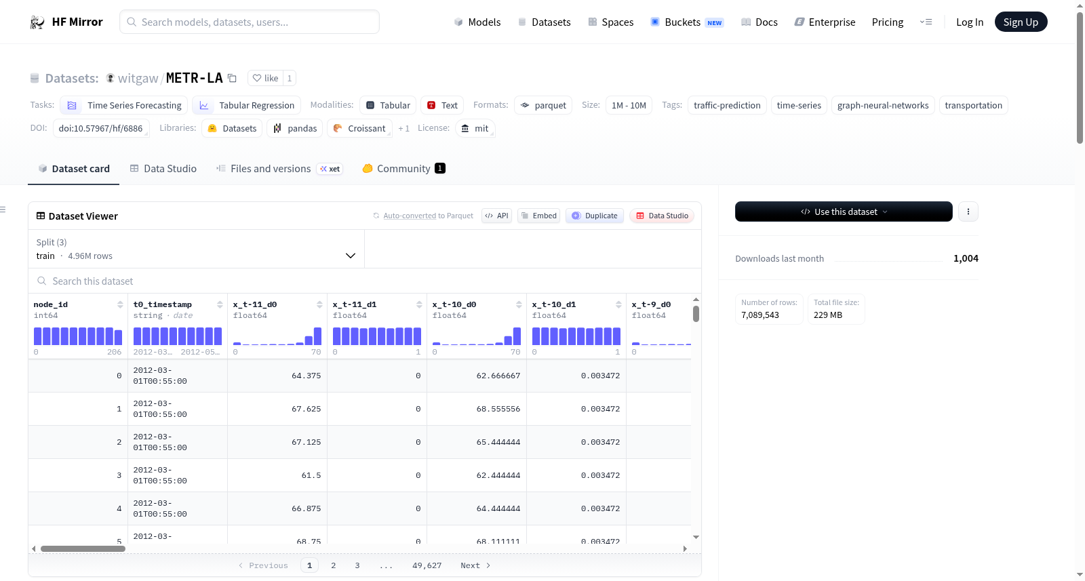Screen dimensions: 1085x581
Task: Open the Docs nav item
Action: pos(759,22)
